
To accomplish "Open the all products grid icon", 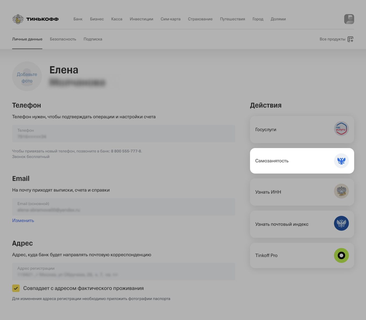I will point(350,39).
